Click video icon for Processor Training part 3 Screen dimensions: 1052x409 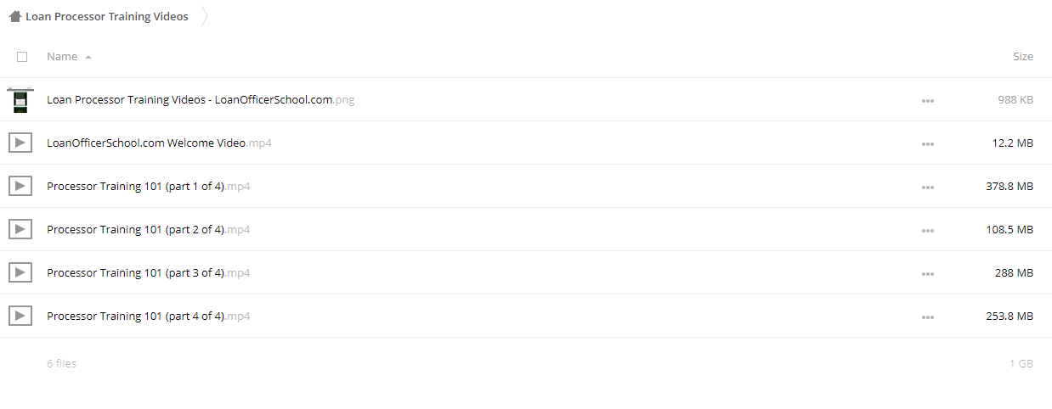pos(20,272)
